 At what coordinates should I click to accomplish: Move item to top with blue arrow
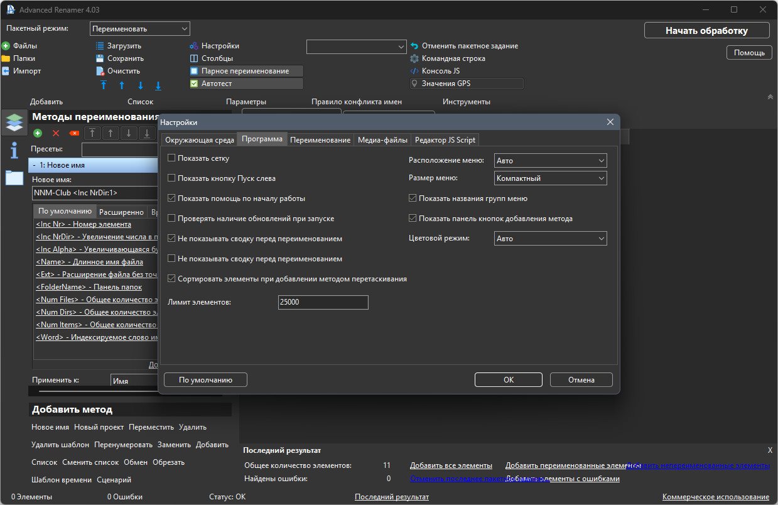[104, 85]
